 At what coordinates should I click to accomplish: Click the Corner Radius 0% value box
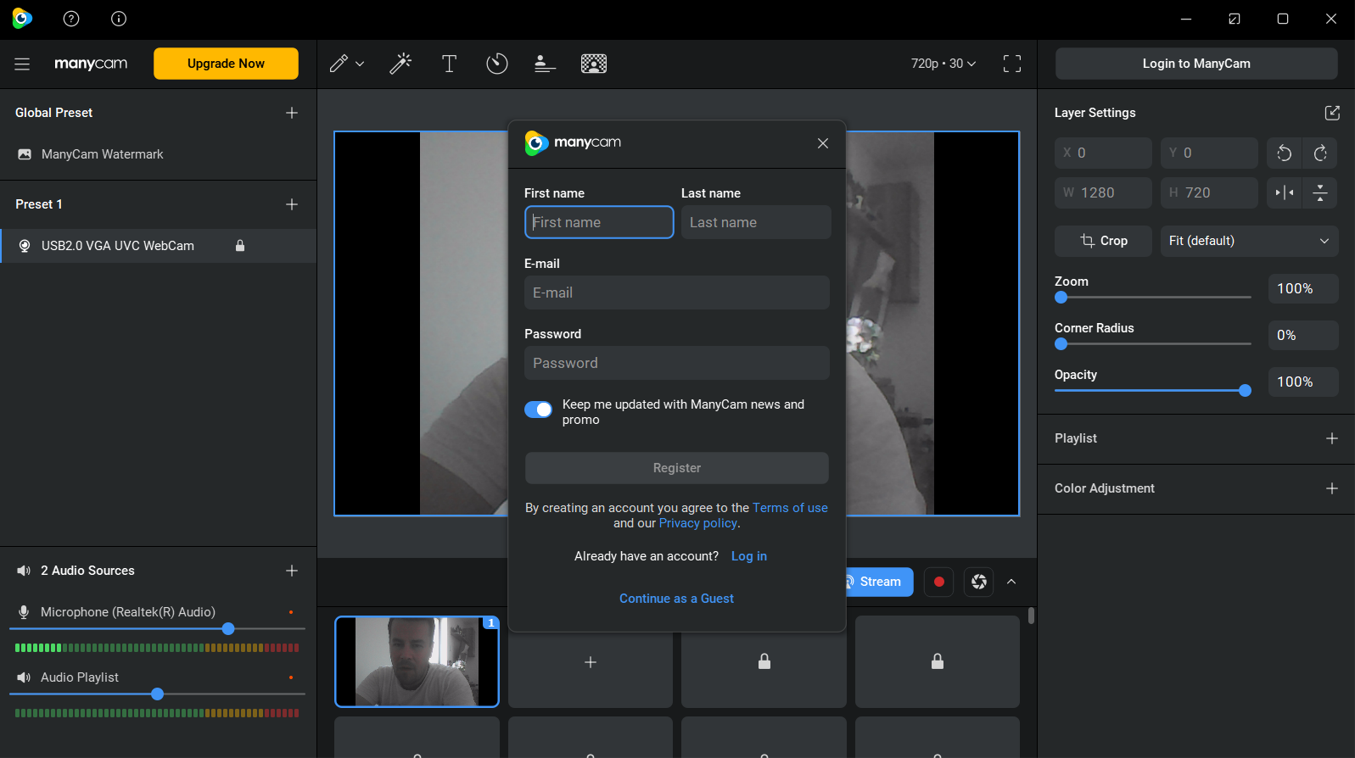(1303, 335)
